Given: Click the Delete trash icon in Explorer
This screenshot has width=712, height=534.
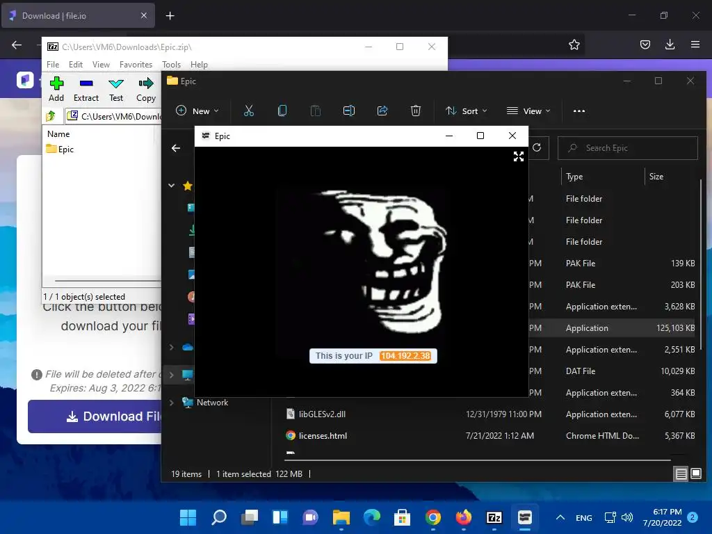Looking at the screenshot, I should pos(416,111).
